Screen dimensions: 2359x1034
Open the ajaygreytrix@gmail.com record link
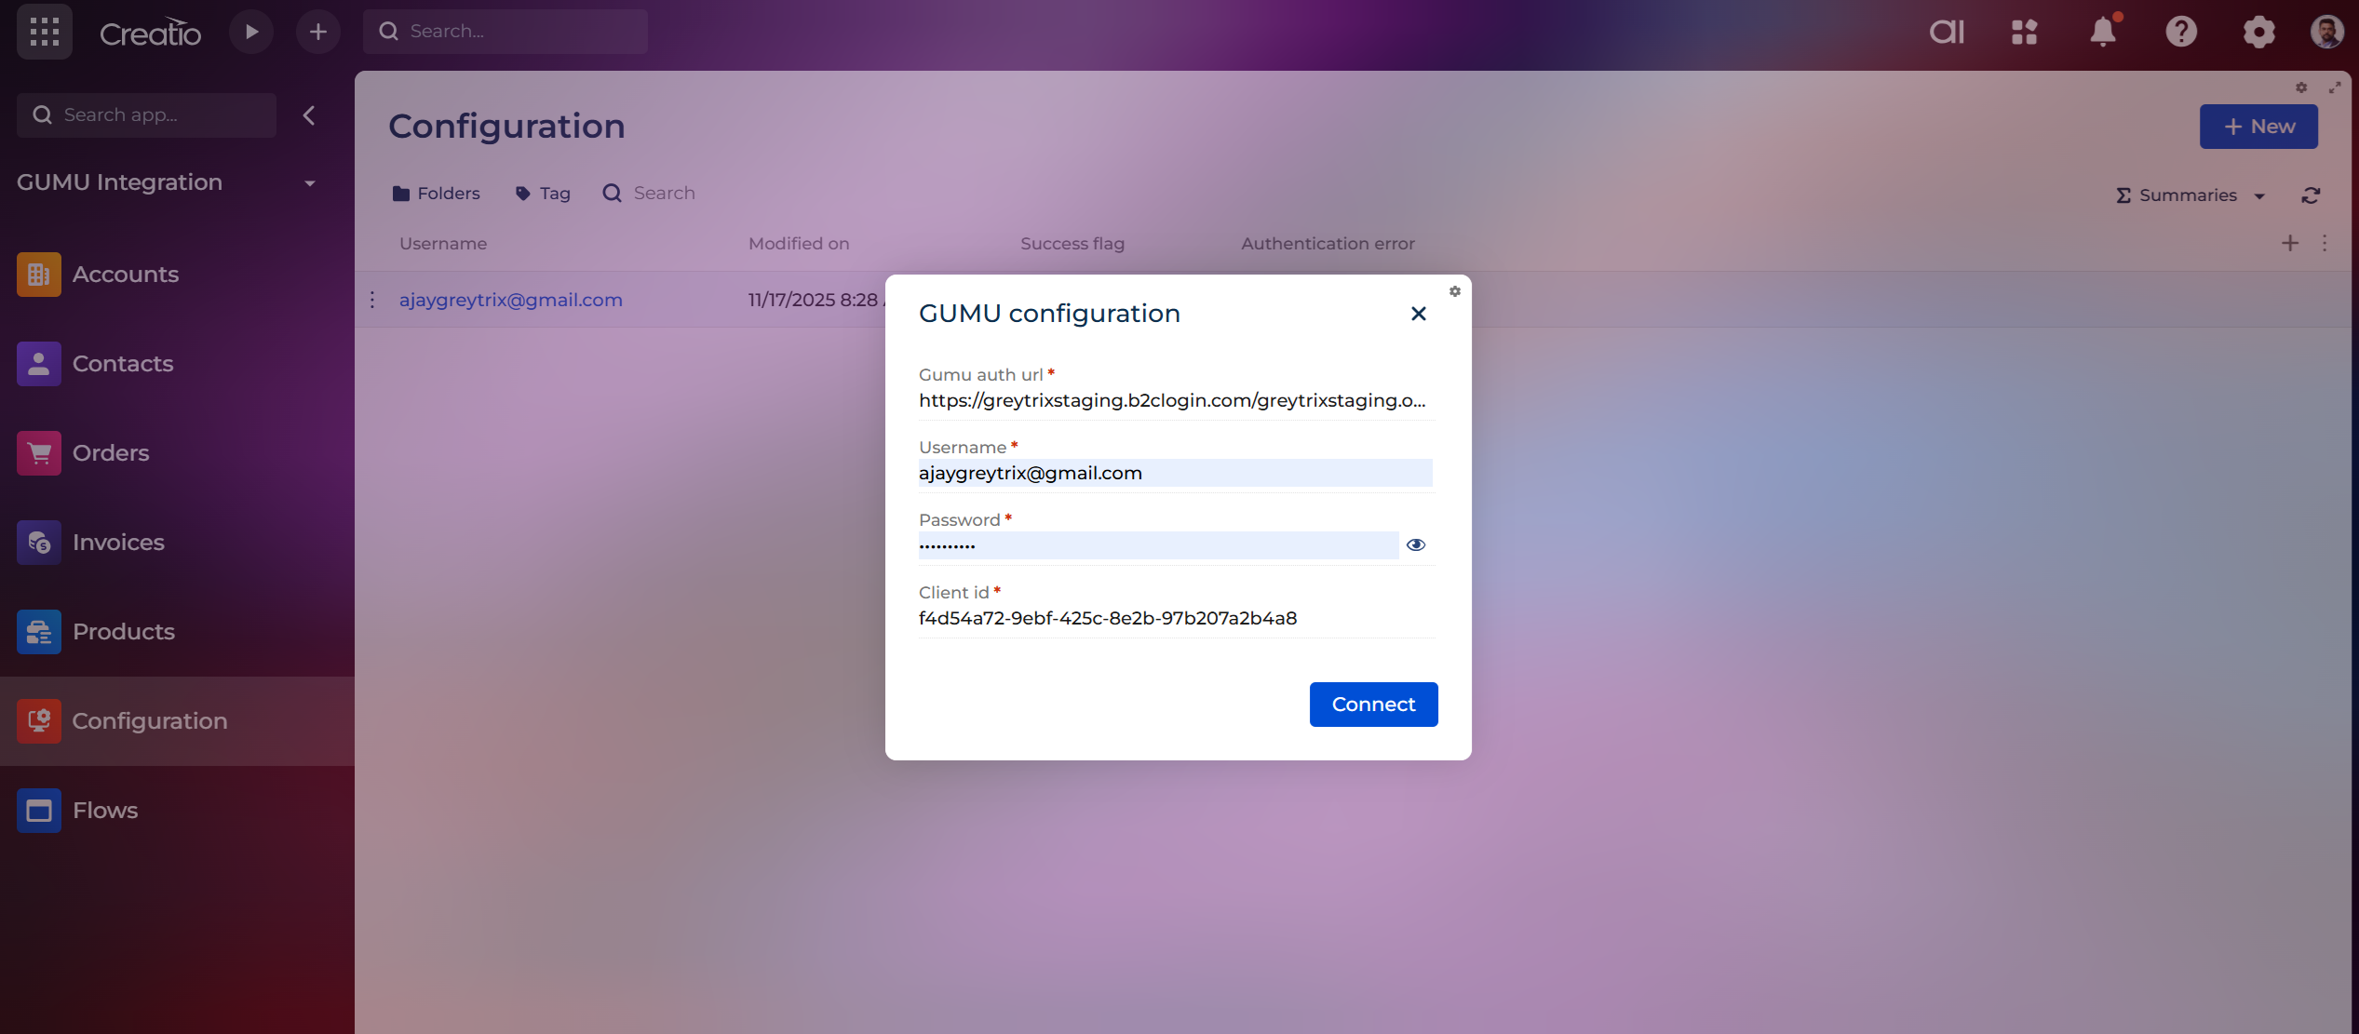510,300
